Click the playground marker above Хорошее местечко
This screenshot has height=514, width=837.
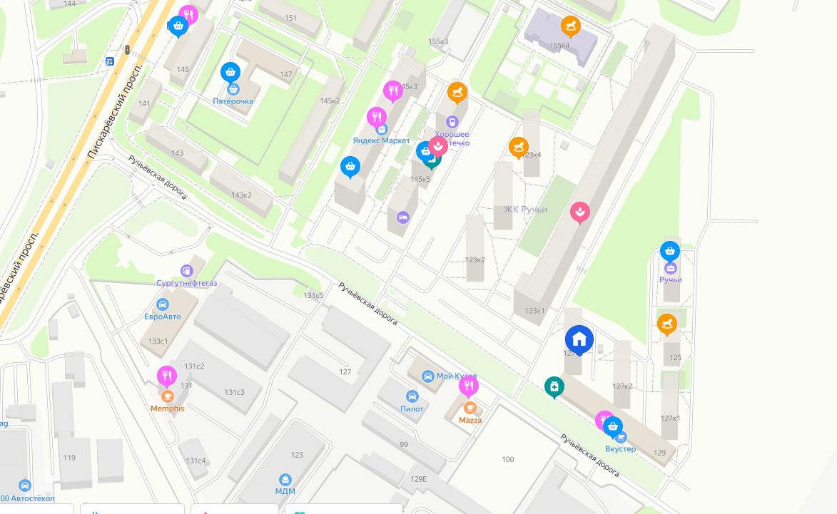[x=457, y=92]
